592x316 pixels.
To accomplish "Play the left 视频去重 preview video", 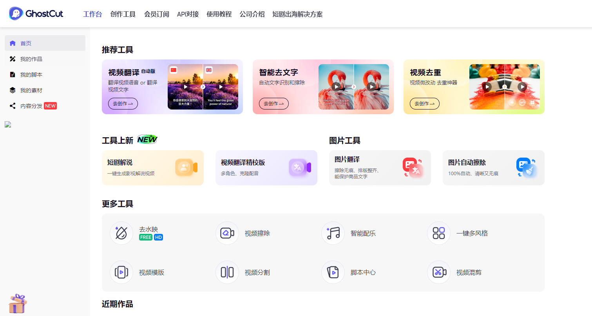I will [487, 87].
